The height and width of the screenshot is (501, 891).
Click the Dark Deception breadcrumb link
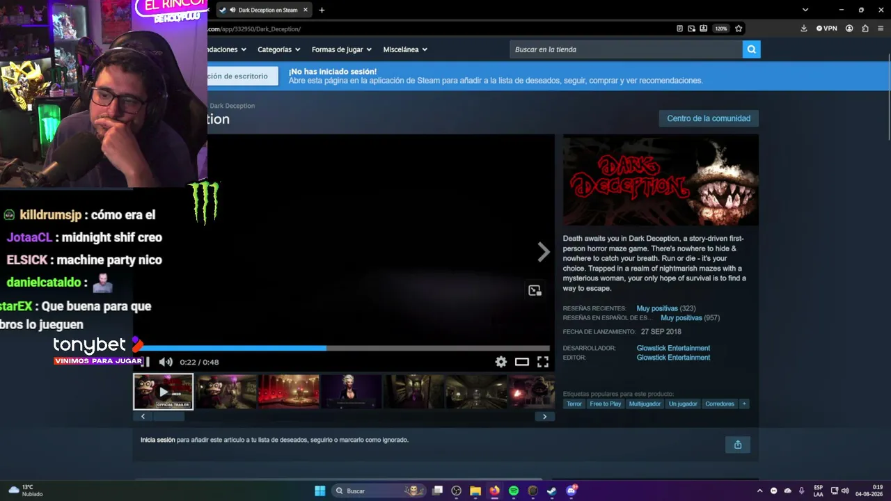232,106
